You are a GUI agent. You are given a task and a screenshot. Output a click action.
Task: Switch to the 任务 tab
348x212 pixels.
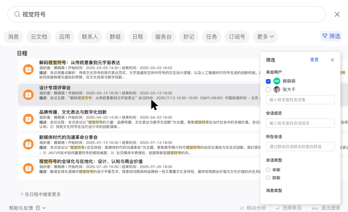pyautogui.click(x=212, y=37)
